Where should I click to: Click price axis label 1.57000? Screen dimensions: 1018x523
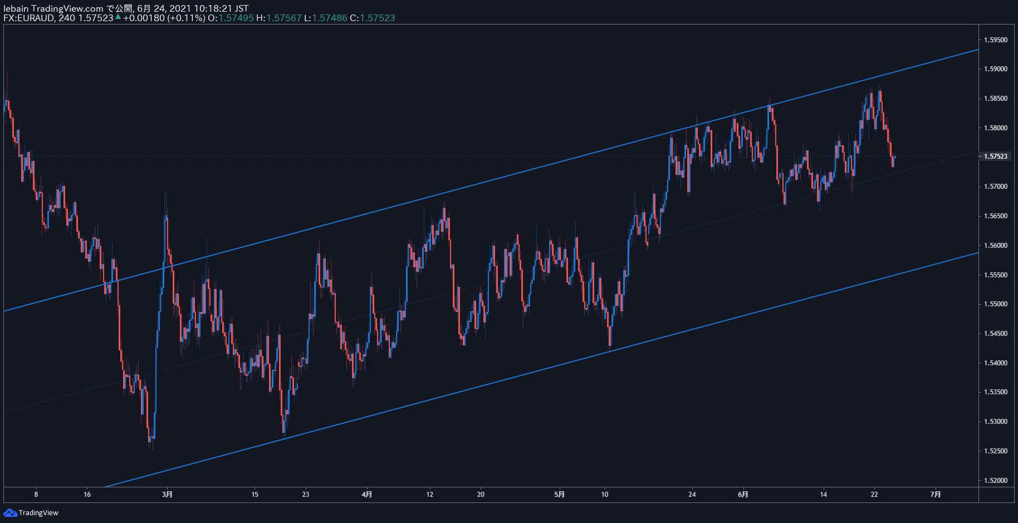click(996, 187)
